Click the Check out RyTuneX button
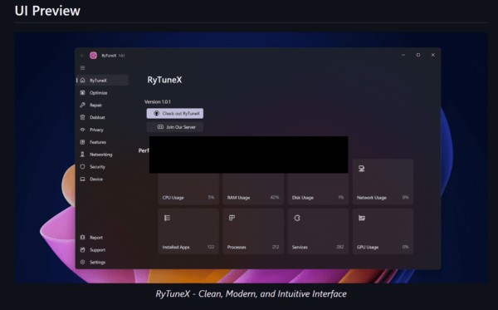Screen dimensions: 498x310 175,114
